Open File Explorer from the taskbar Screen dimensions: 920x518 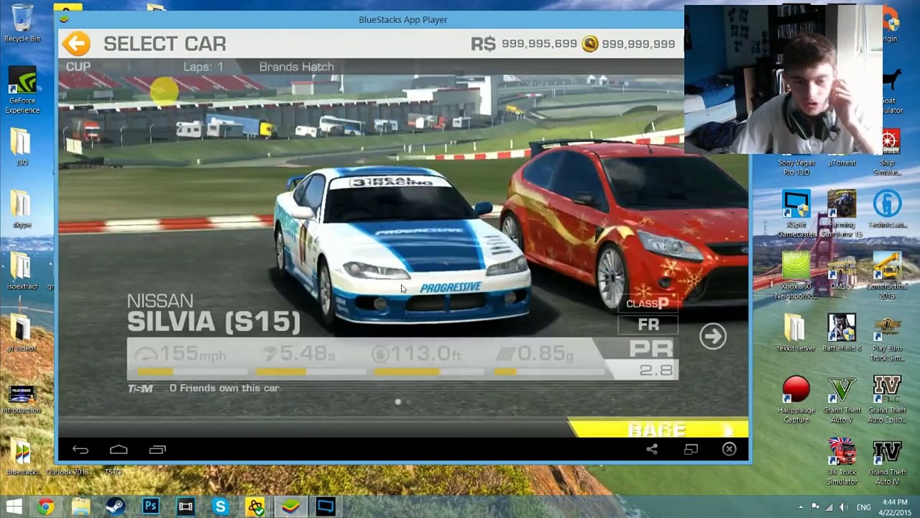click(80, 506)
